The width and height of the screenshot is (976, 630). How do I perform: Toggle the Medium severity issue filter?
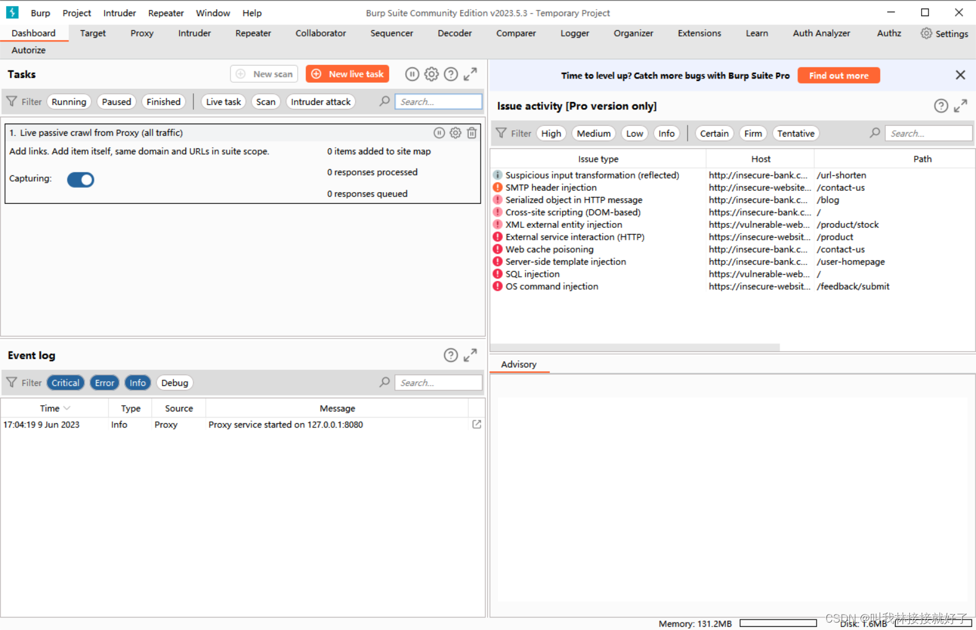[594, 133]
